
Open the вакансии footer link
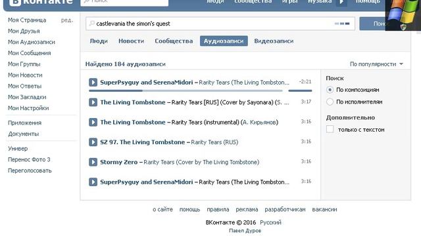click(324, 209)
